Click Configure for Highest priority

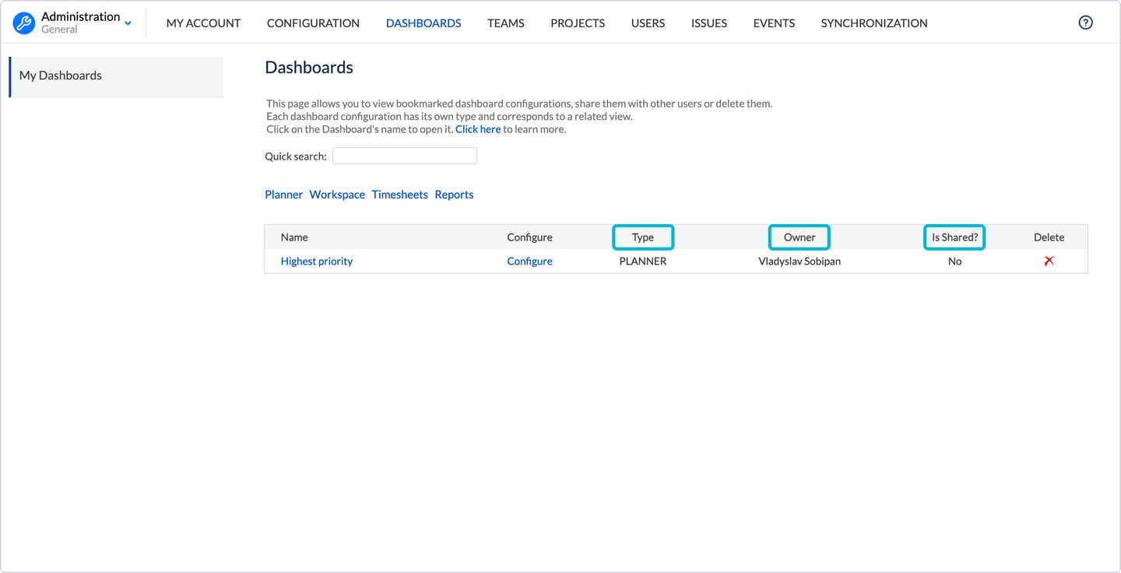(x=529, y=262)
